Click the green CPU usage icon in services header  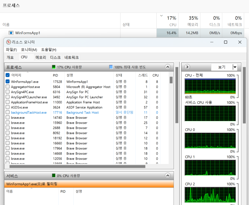54,176
